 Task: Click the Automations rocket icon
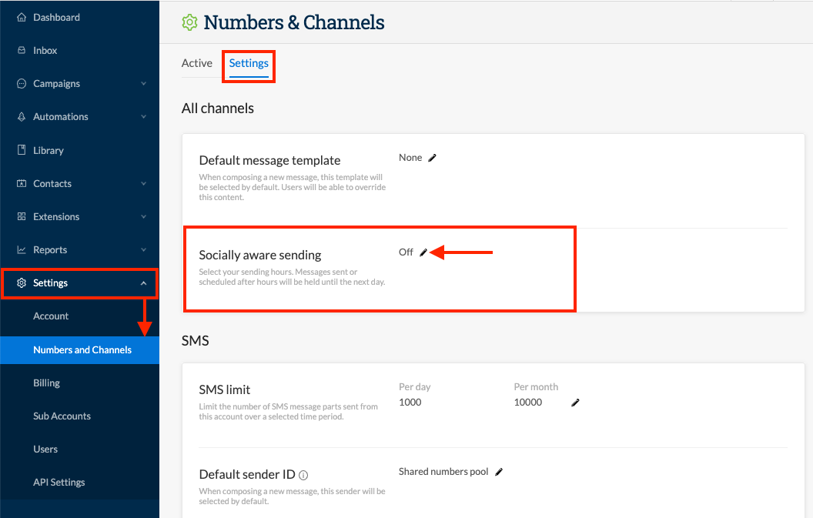(22, 117)
